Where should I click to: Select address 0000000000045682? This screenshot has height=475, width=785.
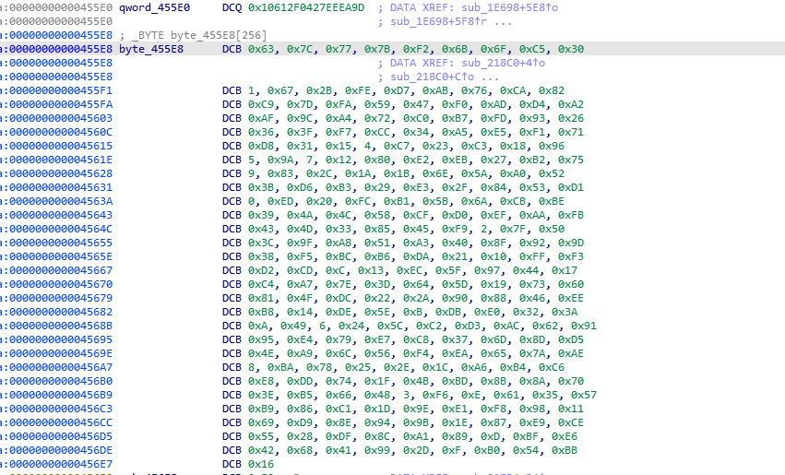tap(61, 312)
